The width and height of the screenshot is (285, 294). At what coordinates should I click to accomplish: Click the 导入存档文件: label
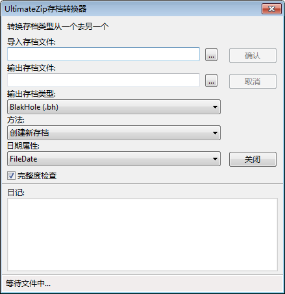pyautogui.click(x=31, y=42)
